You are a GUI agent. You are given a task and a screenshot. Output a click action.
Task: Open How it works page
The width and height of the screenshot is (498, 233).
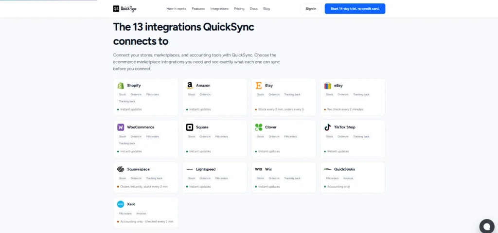point(176,9)
